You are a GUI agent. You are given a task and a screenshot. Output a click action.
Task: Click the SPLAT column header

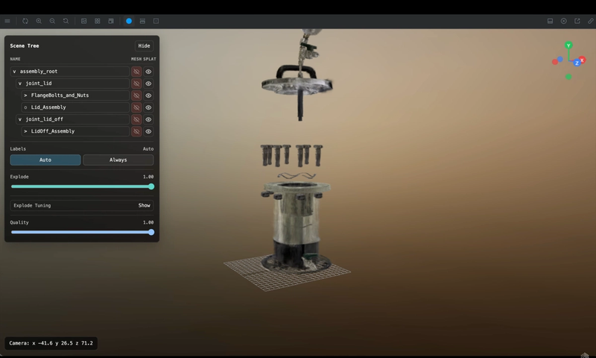point(150,59)
